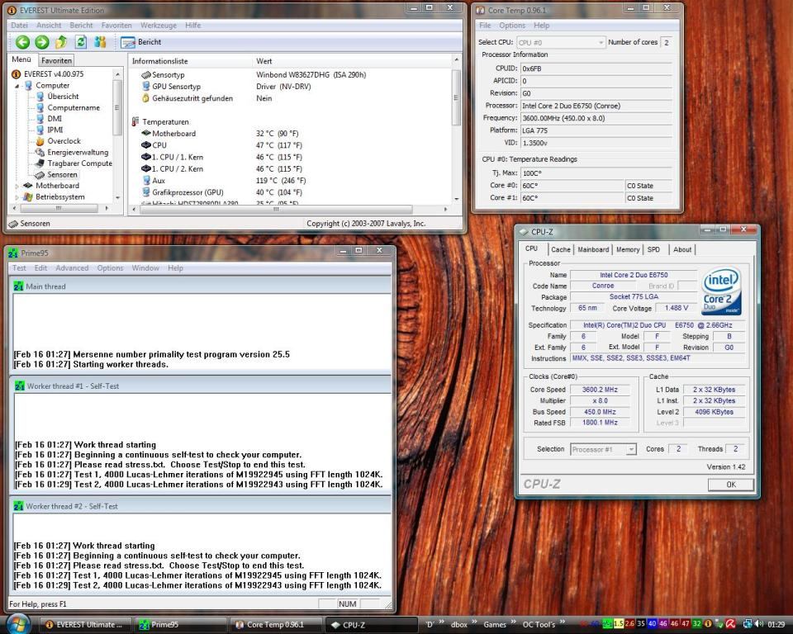793x634 pixels.
Task: Click the Energieverwaltung power icon in the tree
Action: [40, 152]
